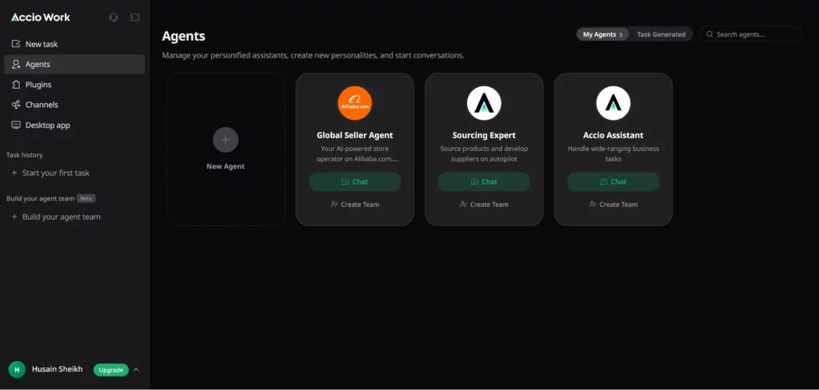
Task: Click the Husain Sheikh username
Action: pyautogui.click(x=58, y=369)
